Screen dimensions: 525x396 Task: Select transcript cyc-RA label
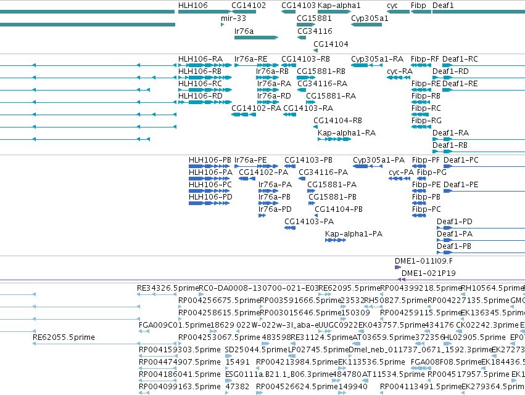[400, 71]
